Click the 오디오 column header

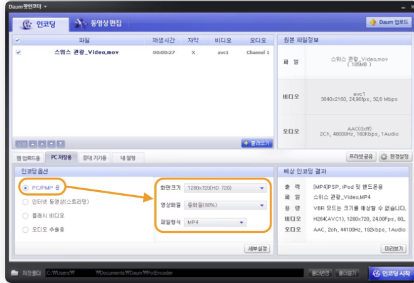pyautogui.click(x=258, y=40)
